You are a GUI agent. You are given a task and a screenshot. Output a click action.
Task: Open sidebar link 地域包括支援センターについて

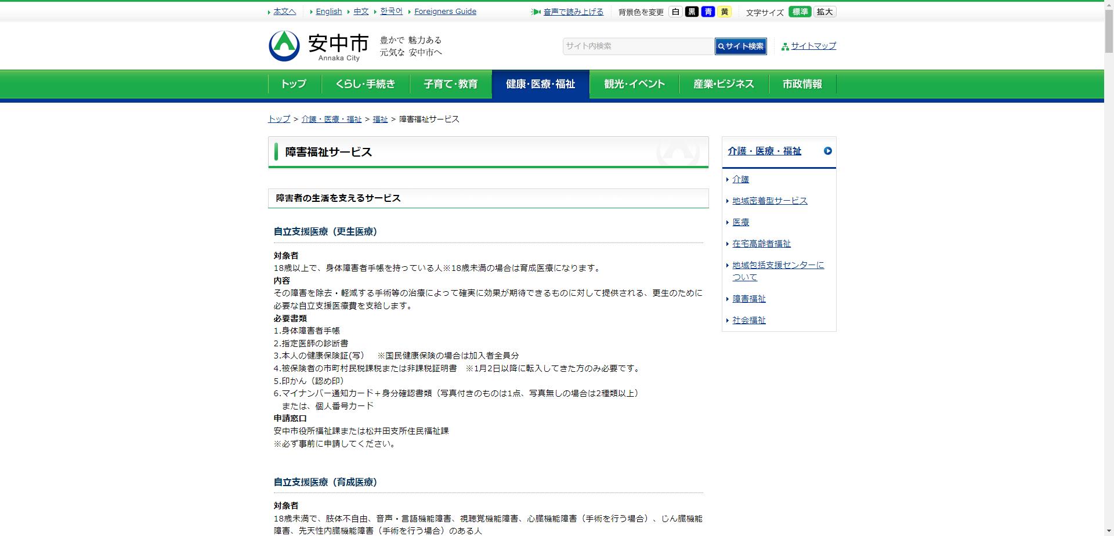[x=778, y=271]
